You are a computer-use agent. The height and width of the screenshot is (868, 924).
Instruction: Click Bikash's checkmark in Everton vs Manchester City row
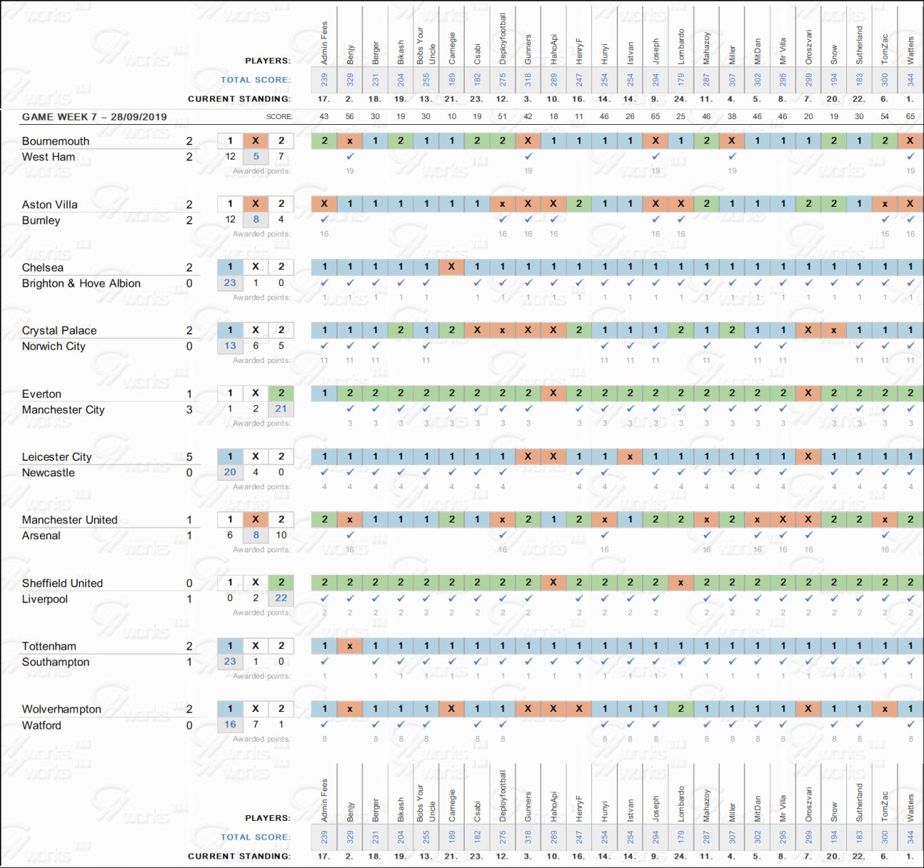point(400,409)
